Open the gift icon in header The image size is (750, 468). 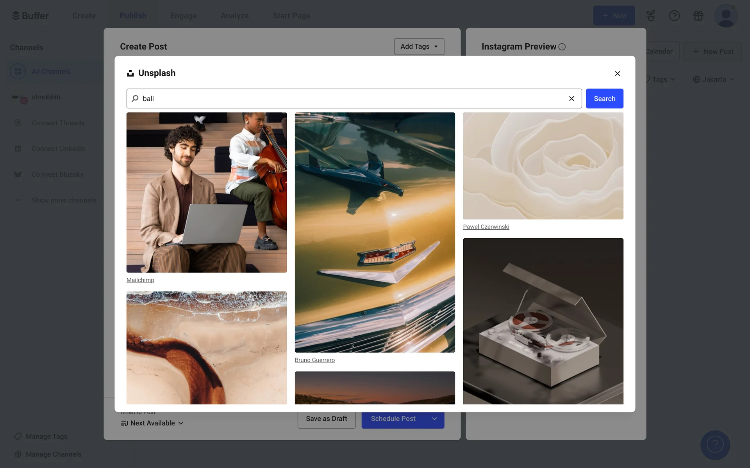click(x=698, y=16)
